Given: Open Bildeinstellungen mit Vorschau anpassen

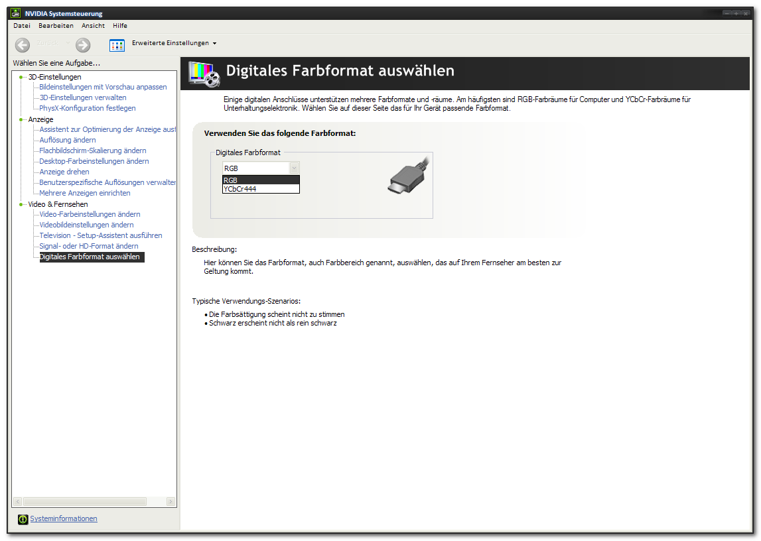Looking at the screenshot, I should (x=103, y=88).
